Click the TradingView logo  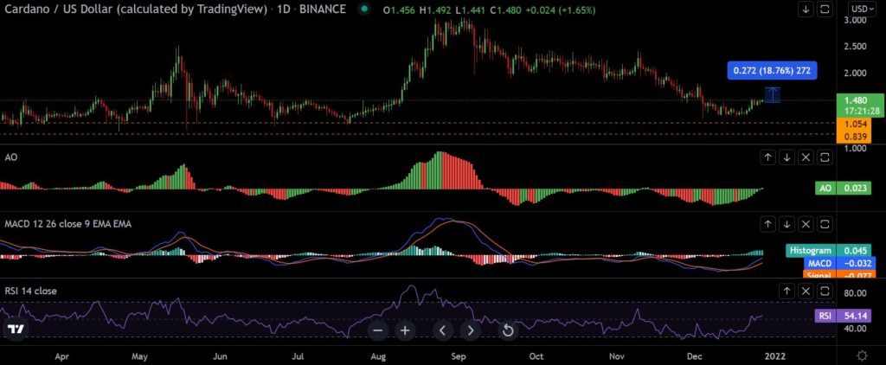click(16, 330)
